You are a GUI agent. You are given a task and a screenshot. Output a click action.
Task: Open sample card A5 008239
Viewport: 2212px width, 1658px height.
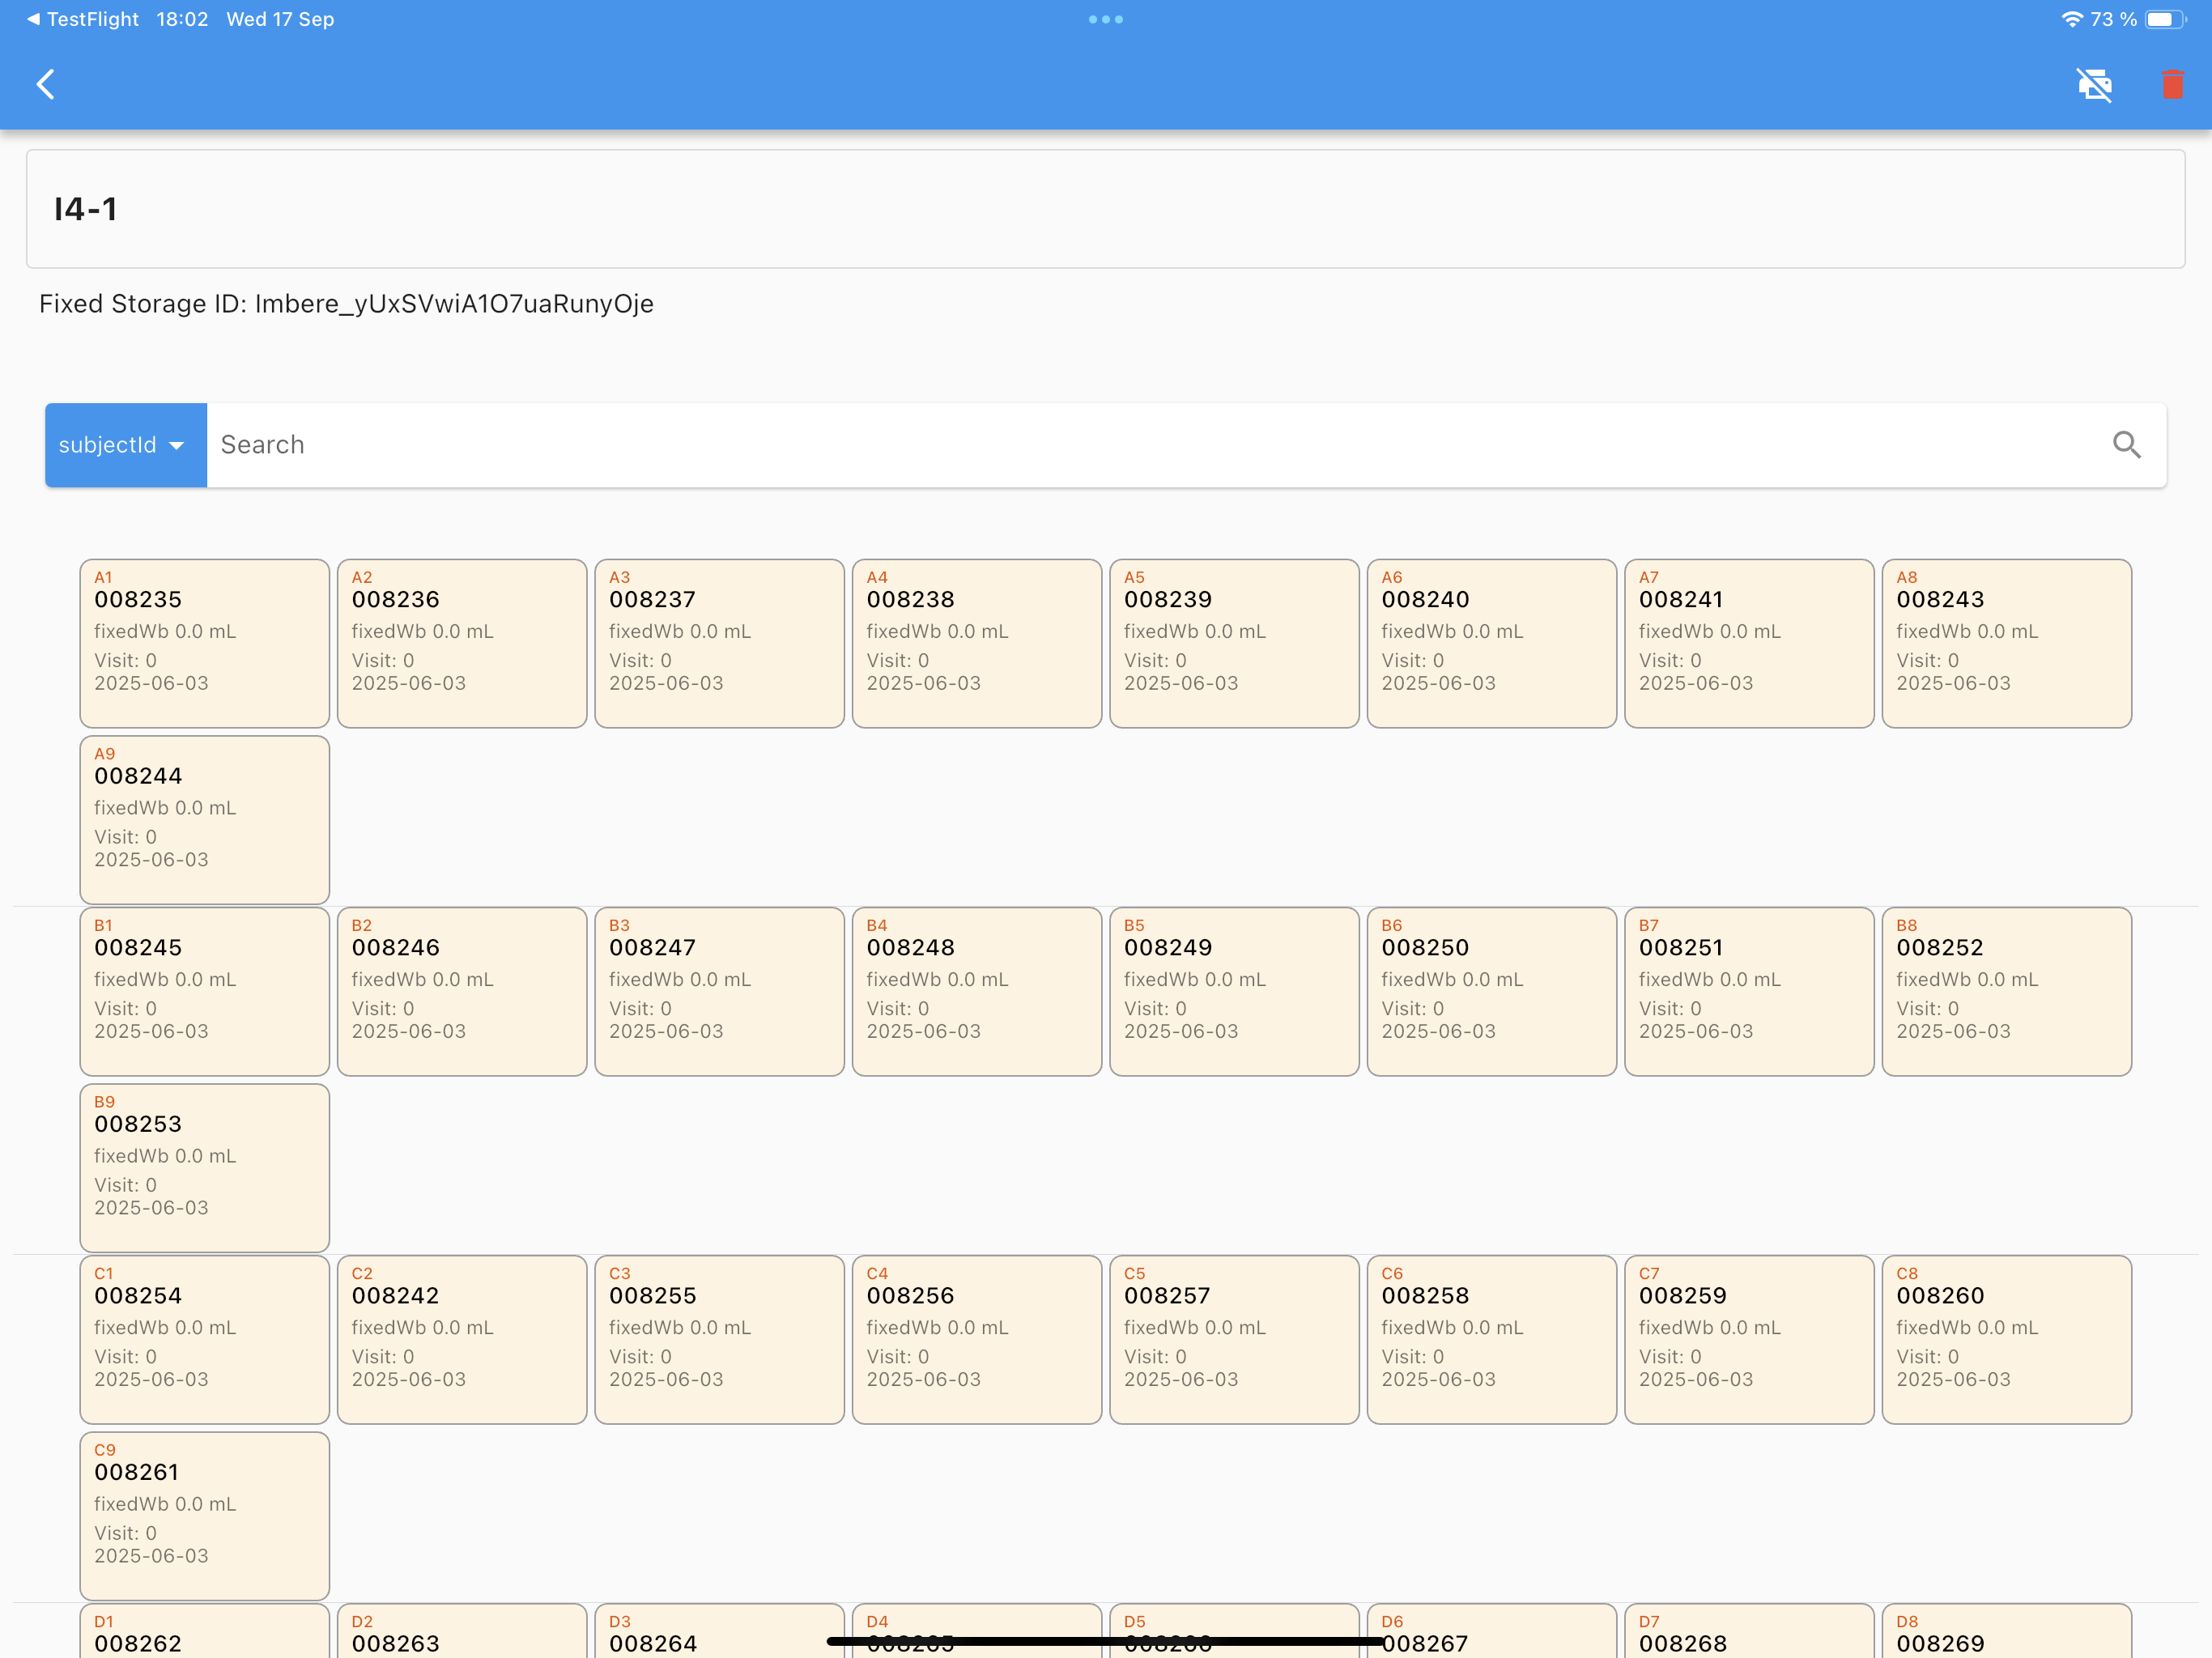pos(1233,643)
